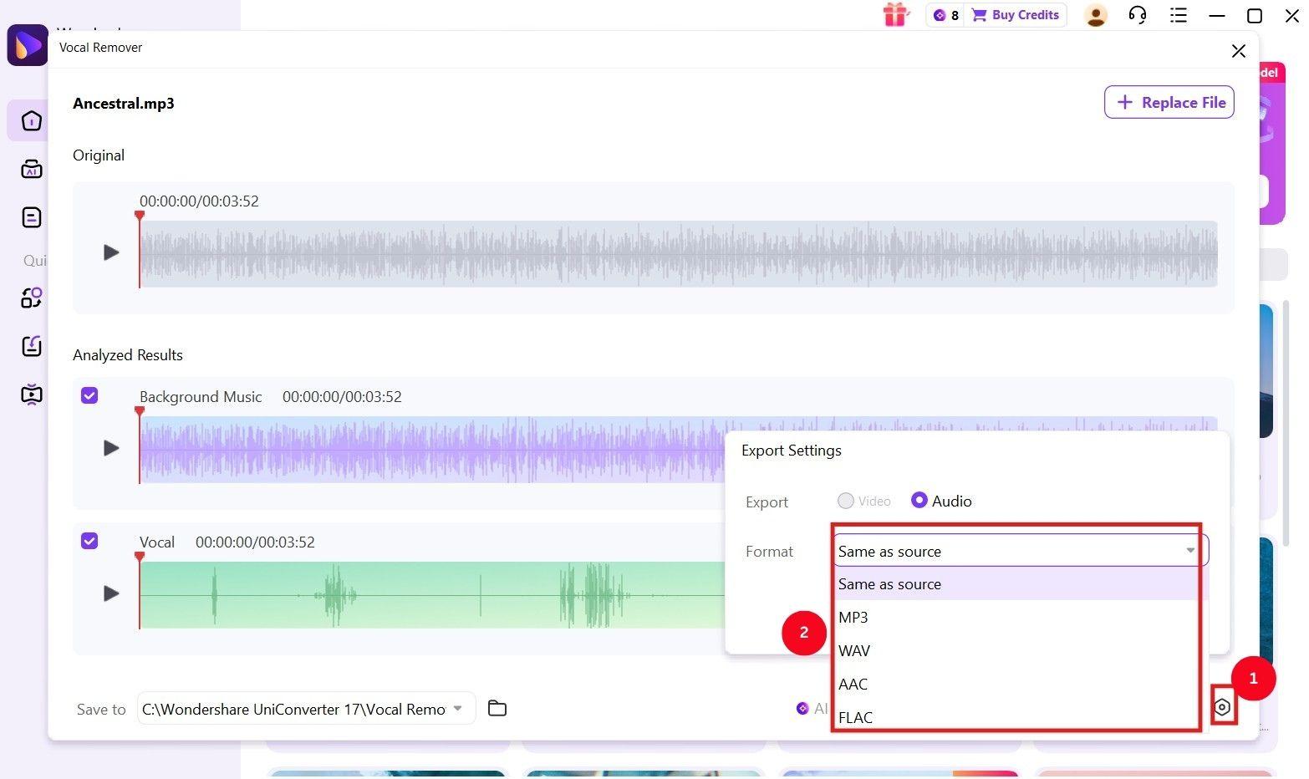Check the 8 credits balance badge
The image size is (1309, 779).
click(946, 15)
